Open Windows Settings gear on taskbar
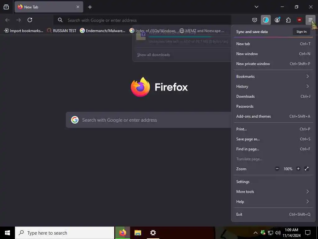This screenshot has width=318, height=239. [x=153, y=233]
